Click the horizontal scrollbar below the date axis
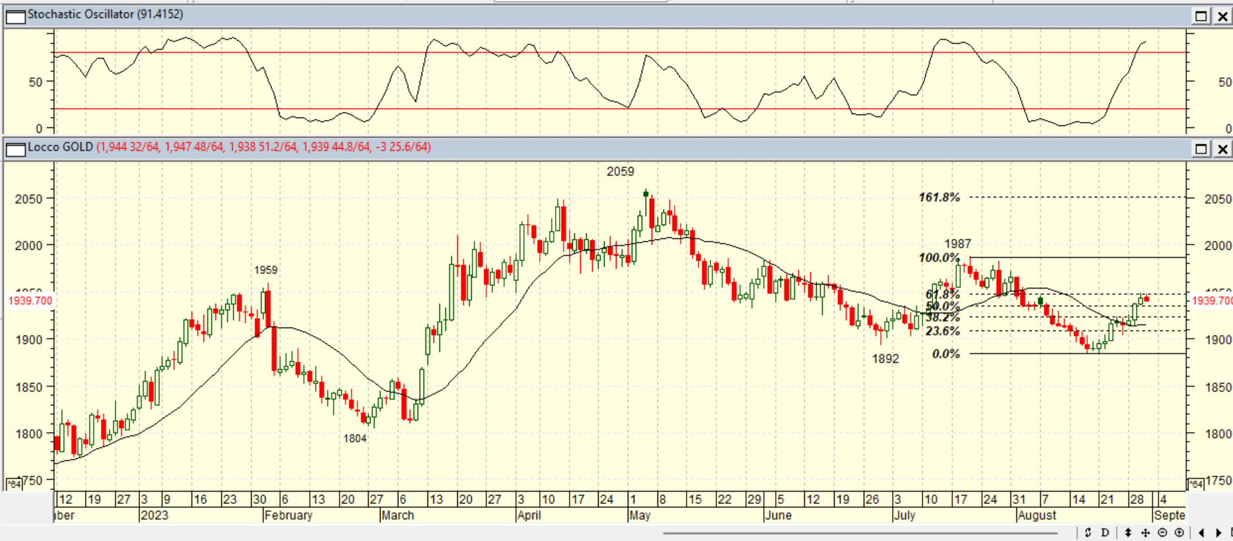Image resolution: width=1233 pixels, height=541 pixels. (x=859, y=532)
